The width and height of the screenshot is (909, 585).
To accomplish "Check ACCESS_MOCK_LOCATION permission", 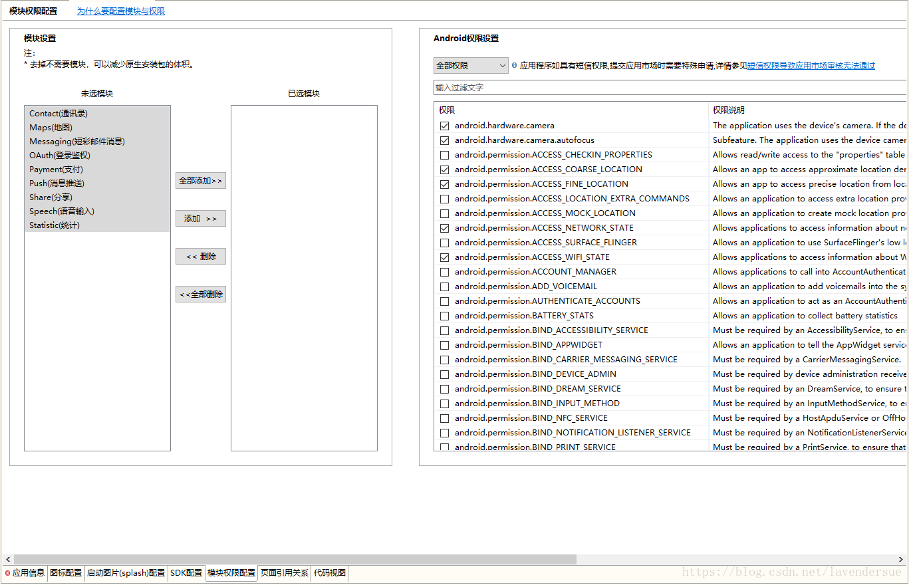I will (x=444, y=213).
